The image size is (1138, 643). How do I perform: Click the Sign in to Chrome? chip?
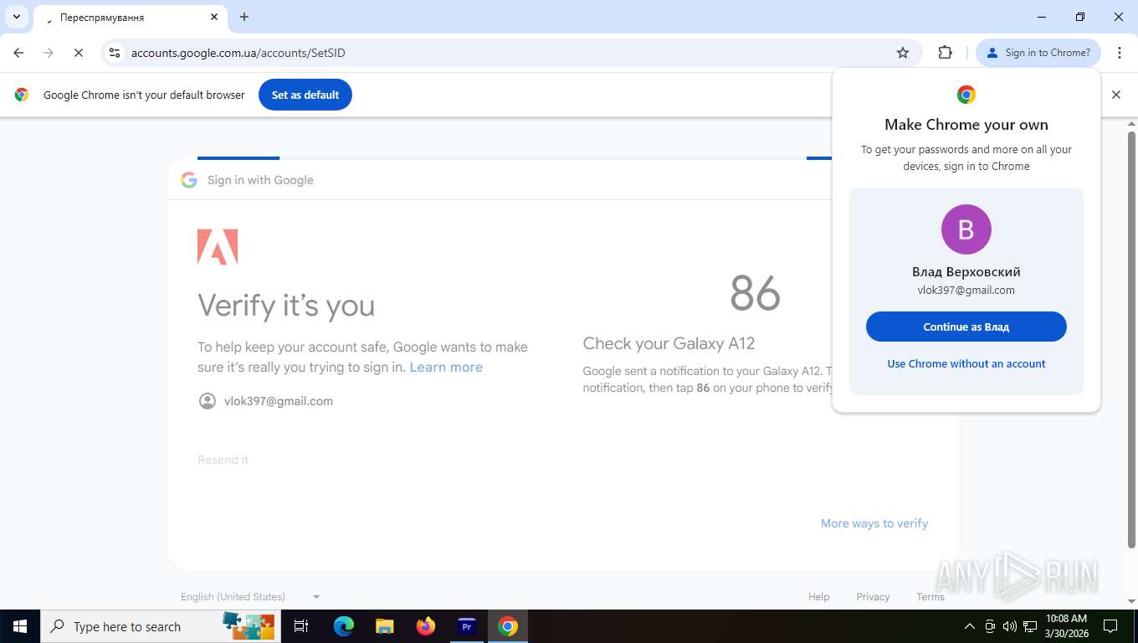coord(1038,53)
